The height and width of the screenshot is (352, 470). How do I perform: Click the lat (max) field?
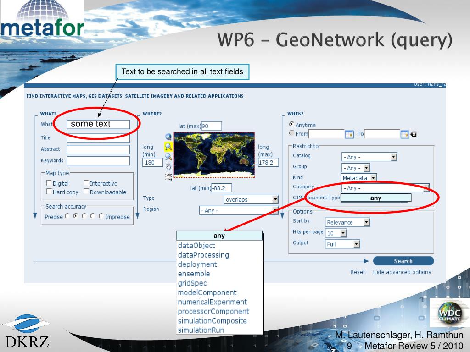211,126
